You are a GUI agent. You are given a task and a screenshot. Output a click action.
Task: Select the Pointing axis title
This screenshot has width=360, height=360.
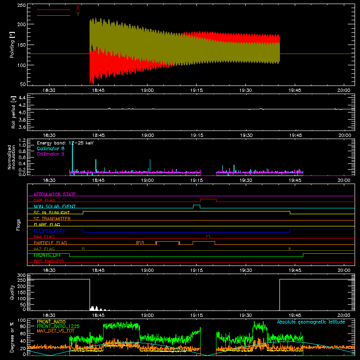(x=12, y=45)
